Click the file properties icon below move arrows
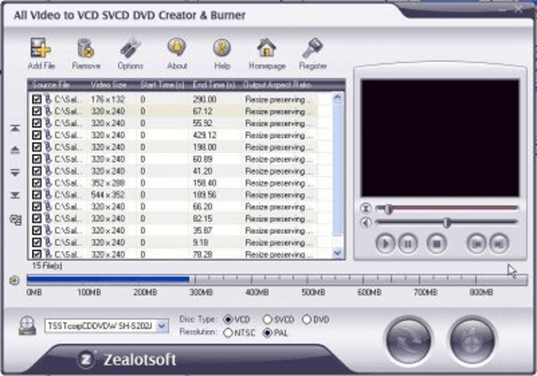This screenshot has width=537, height=376. point(16,220)
